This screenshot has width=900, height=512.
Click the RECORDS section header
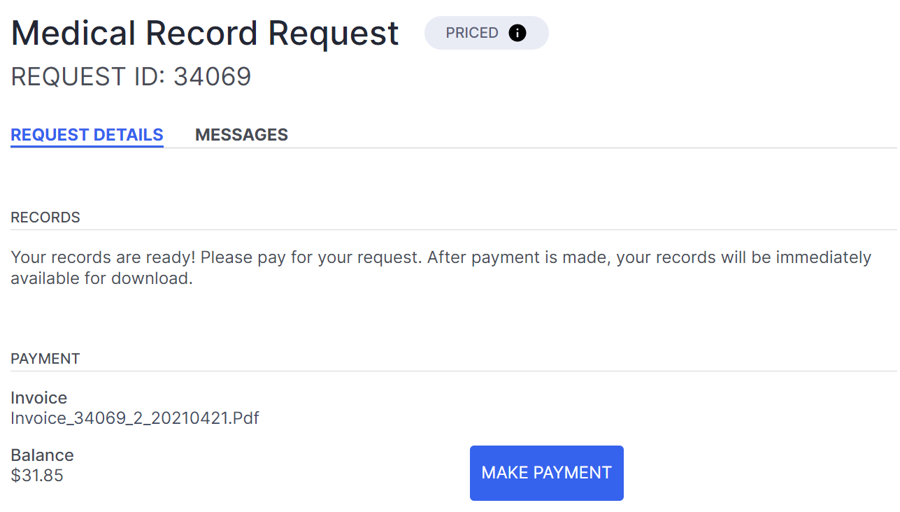pyautogui.click(x=45, y=218)
